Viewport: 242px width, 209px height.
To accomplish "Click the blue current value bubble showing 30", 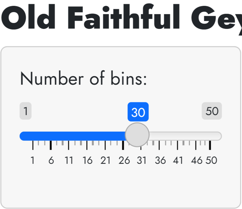I will [138, 112].
